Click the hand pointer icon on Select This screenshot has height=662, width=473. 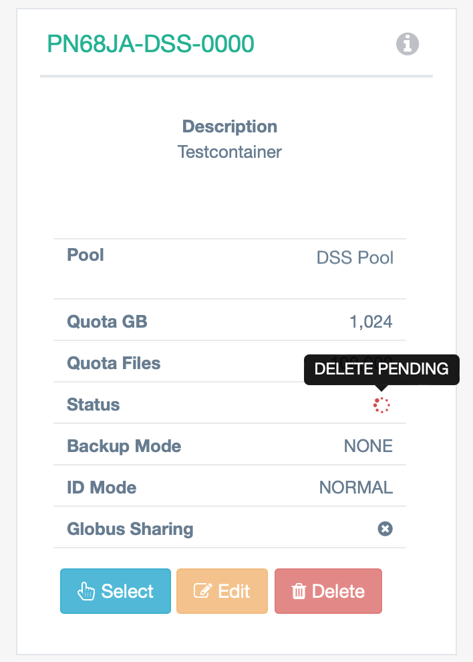coord(86,591)
